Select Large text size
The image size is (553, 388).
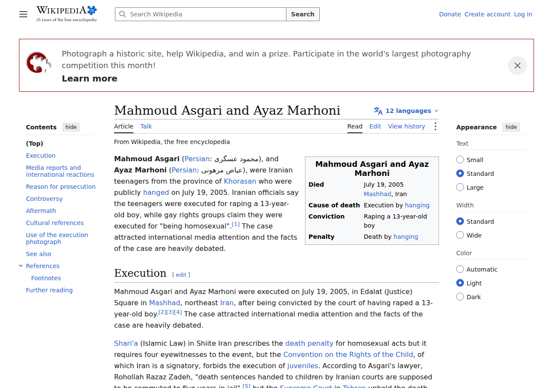[x=460, y=188]
